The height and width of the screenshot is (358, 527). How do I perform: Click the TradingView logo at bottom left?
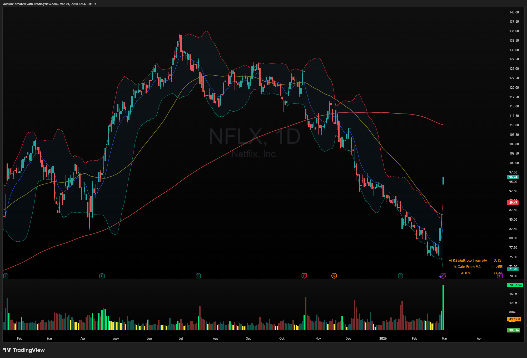24,350
